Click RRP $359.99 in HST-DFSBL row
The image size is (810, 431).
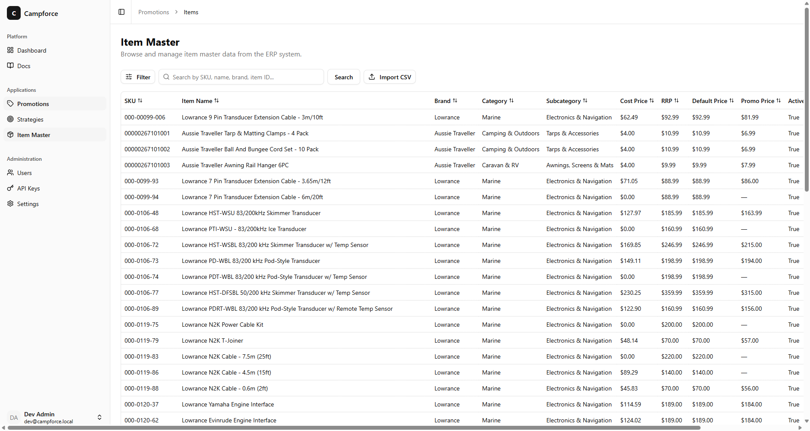click(672, 293)
